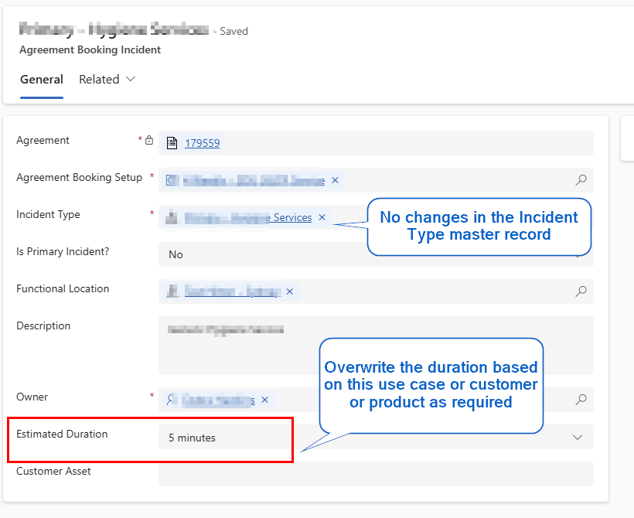Open the Related tab dropdown

tap(107, 80)
